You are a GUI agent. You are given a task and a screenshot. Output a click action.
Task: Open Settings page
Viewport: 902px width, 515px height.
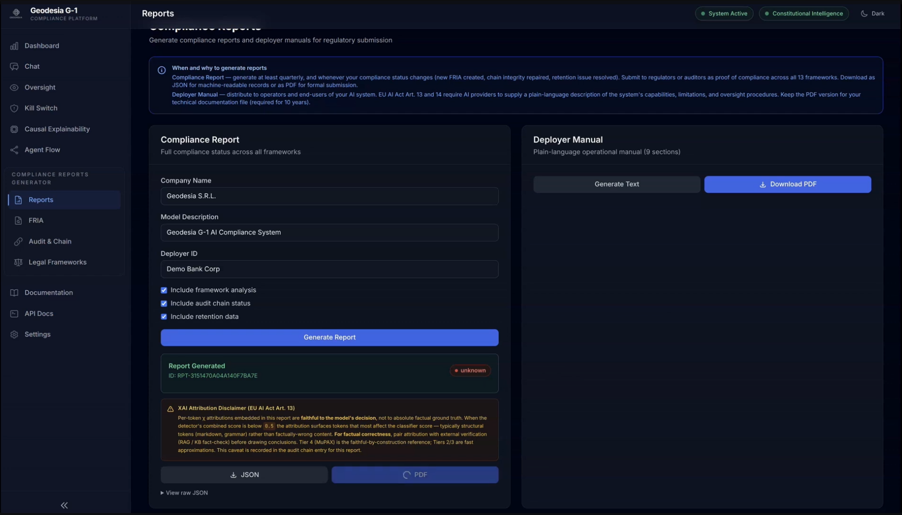[x=64, y=335]
